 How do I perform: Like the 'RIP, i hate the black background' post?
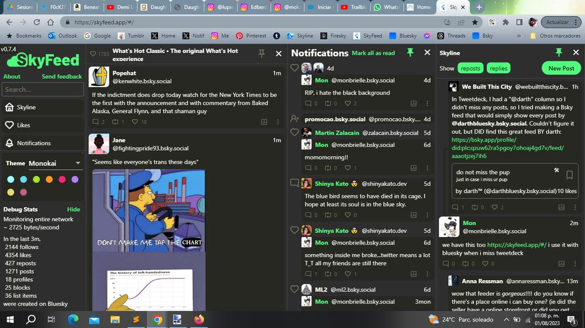[x=347, y=103]
